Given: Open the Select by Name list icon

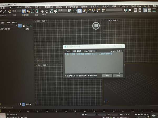Looking at the screenshot, I should (x=28, y=11).
